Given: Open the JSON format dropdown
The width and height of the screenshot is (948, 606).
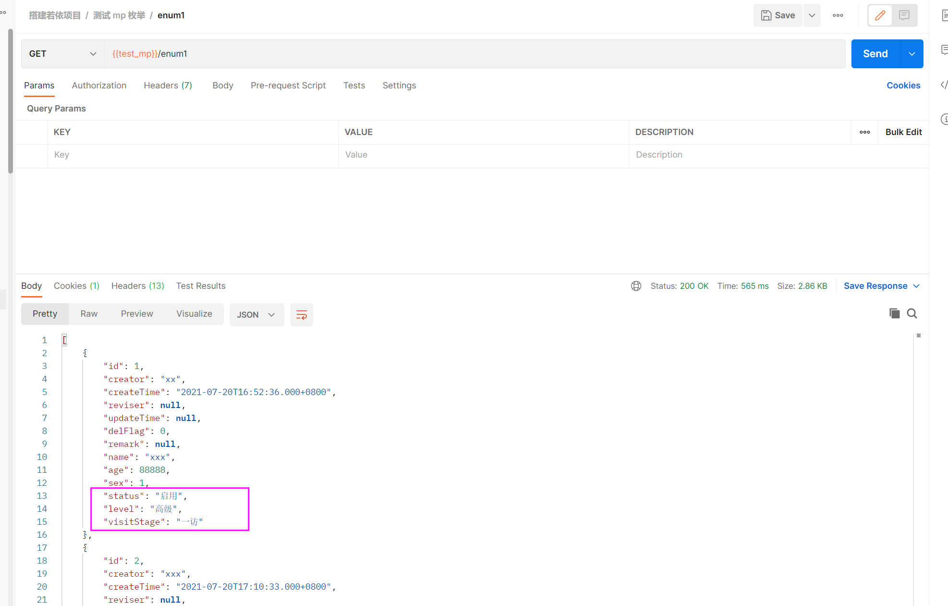Looking at the screenshot, I should (x=257, y=315).
